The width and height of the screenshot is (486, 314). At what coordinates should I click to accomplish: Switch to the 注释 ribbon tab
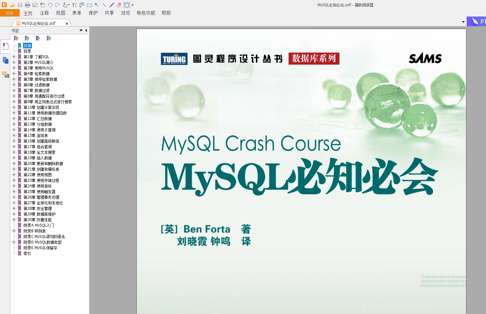click(44, 13)
